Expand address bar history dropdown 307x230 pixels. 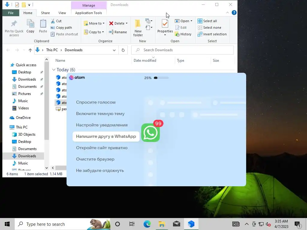[x=114, y=50]
